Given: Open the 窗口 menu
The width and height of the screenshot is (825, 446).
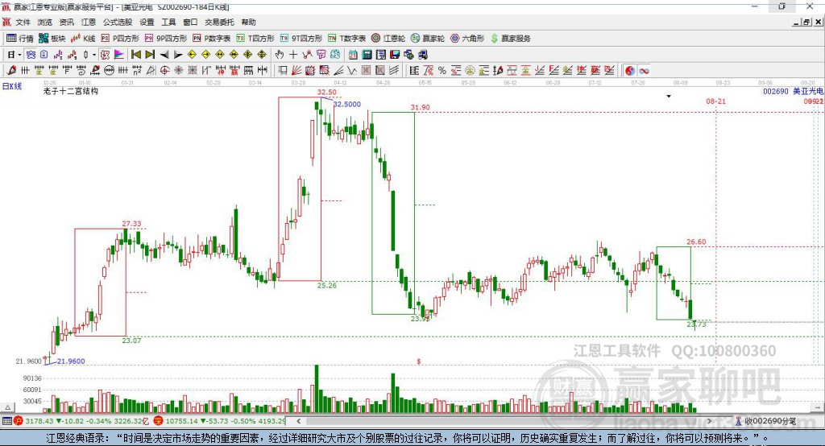Looking at the screenshot, I should point(190,22).
